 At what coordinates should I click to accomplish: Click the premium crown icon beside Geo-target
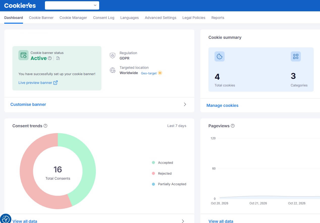pyautogui.click(x=160, y=73)
